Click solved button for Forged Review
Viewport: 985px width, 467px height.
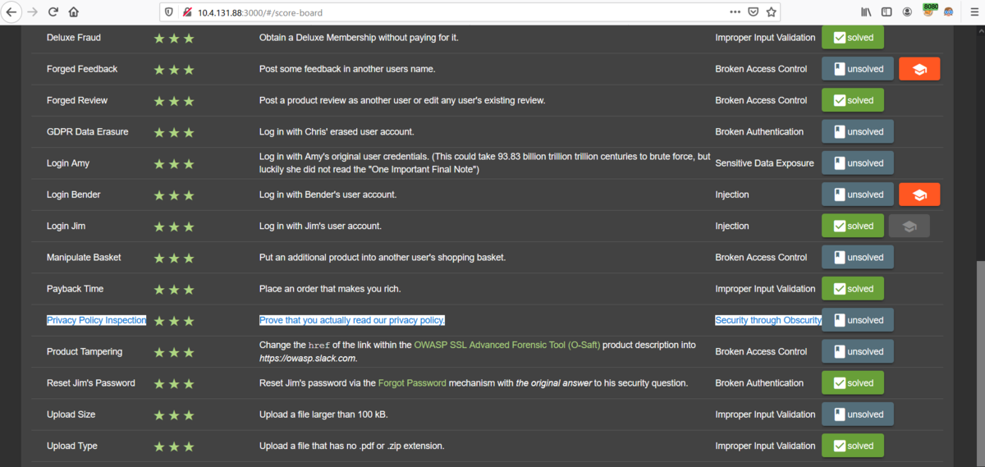pyautogui.click(x=853, y=100)
